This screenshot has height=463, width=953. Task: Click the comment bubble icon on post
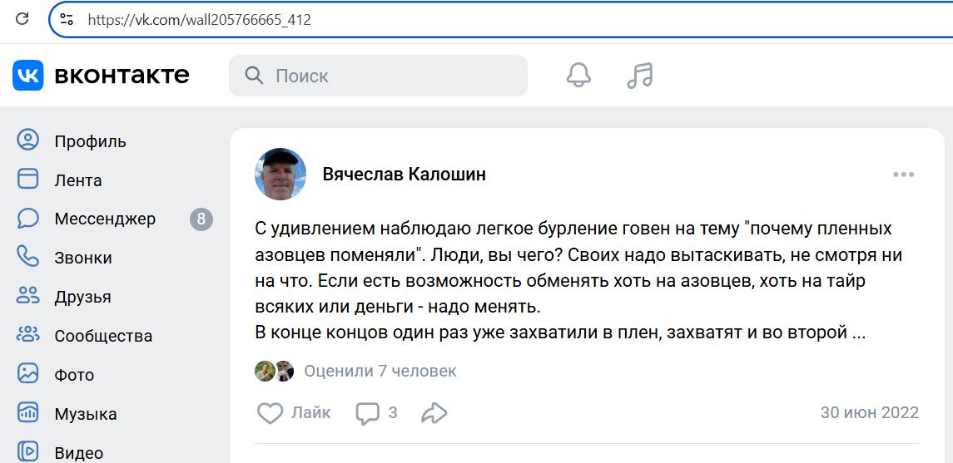(367, 412)
